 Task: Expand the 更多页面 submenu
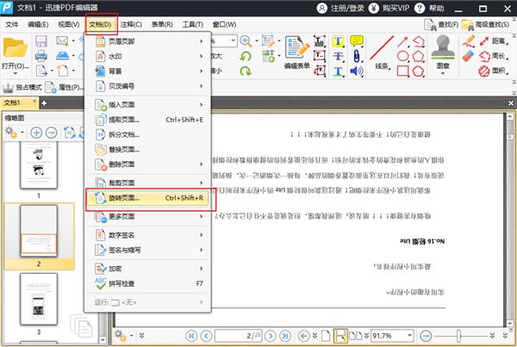(147, 216)
